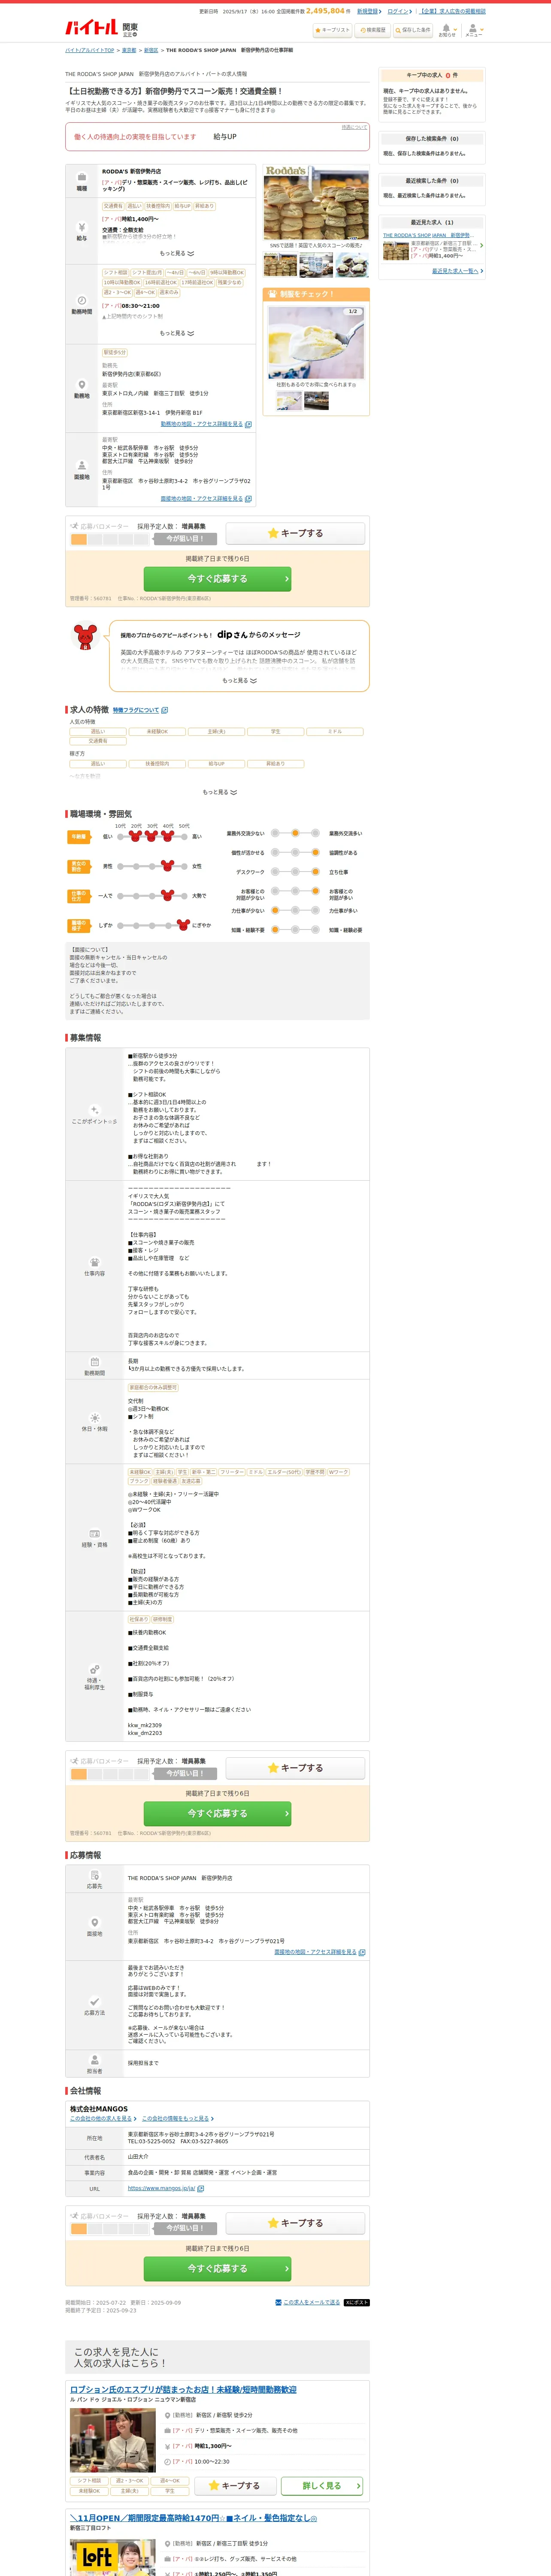The width and height of the screenshot is (551, 2576).
Task: Click the 特長について link above the banner
Action: coord(354,127)
